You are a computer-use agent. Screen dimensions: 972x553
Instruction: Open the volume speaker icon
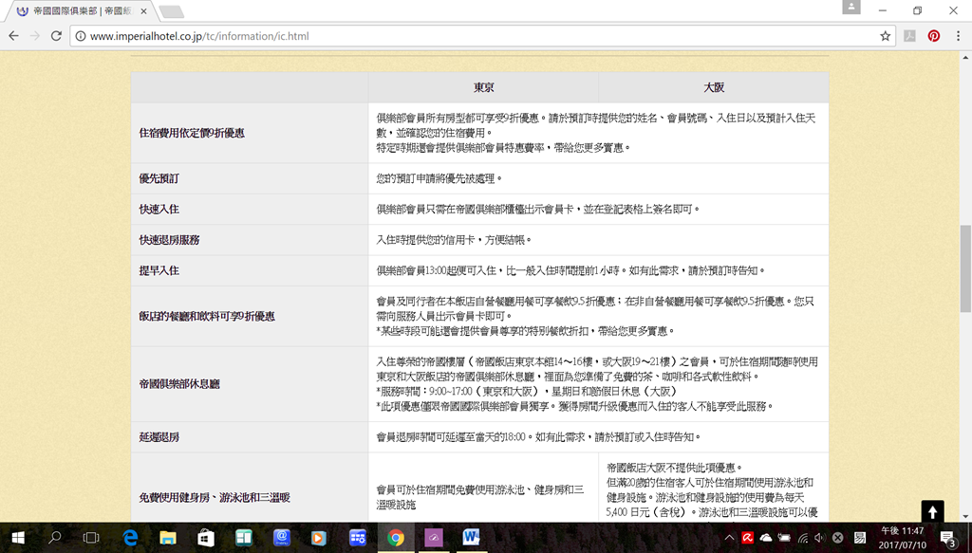pyautogui.click(x=819, y=538)
